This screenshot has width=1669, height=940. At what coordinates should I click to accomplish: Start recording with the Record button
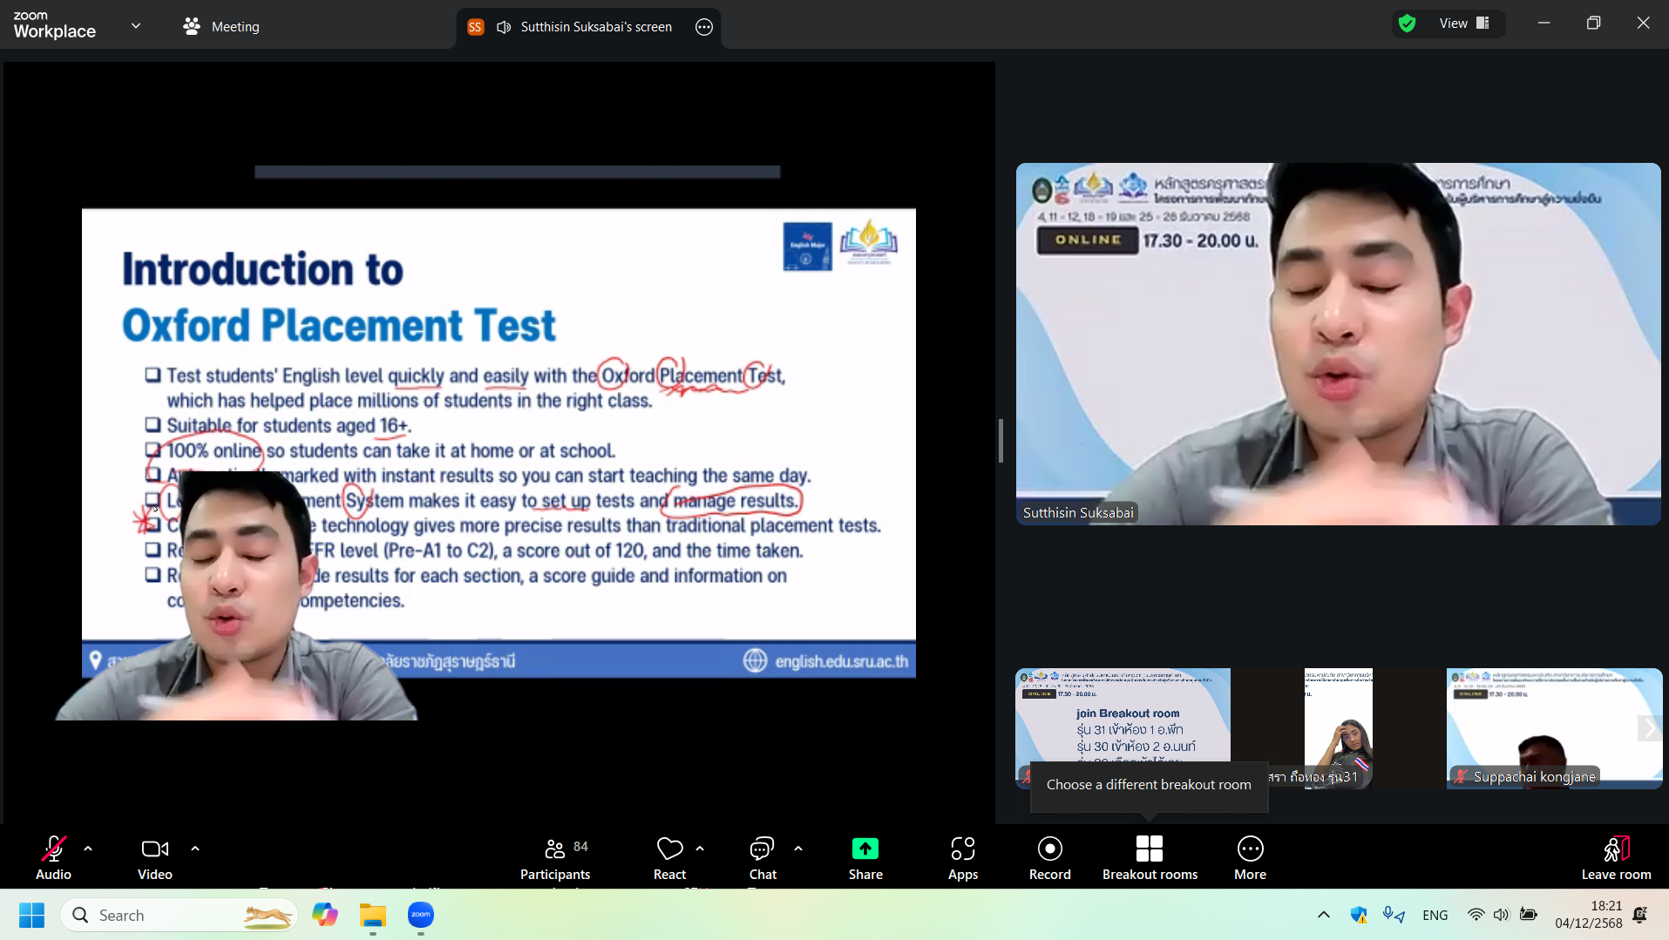(x=1049, y=857)
